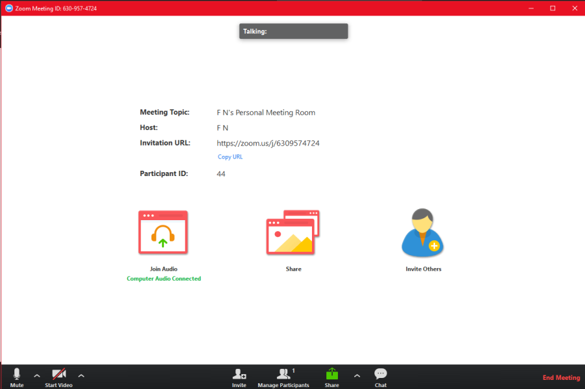The height and width of the screenshot is (389, 585).
Task: Click the "Join Audio" label under headphone icon
Action: coord(164,269)
